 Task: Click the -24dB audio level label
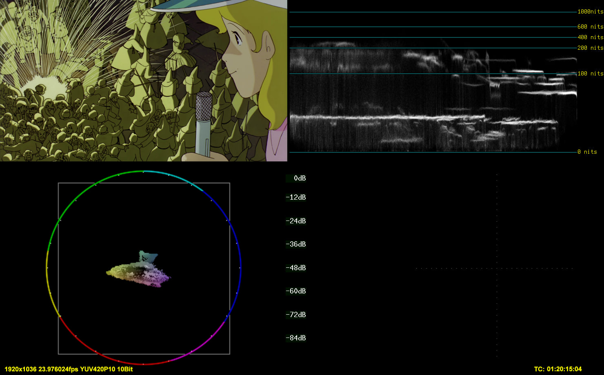pyautogui.click(x=296, y=221)
